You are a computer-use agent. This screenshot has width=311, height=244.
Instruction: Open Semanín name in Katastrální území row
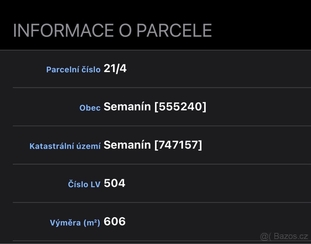127,145
